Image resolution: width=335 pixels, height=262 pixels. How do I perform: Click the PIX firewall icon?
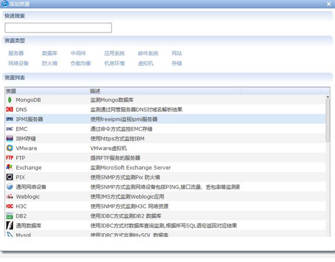10,177
